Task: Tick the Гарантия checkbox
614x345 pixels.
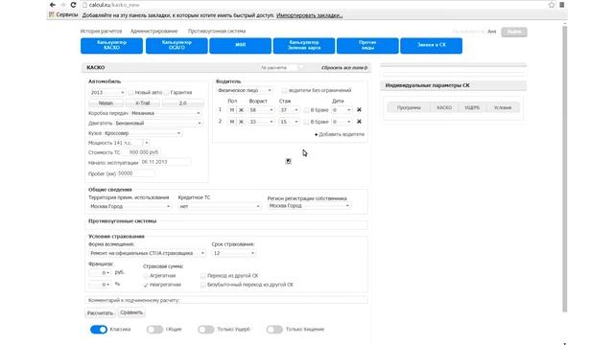Action: pyautogui.click(x=166, y=93)
